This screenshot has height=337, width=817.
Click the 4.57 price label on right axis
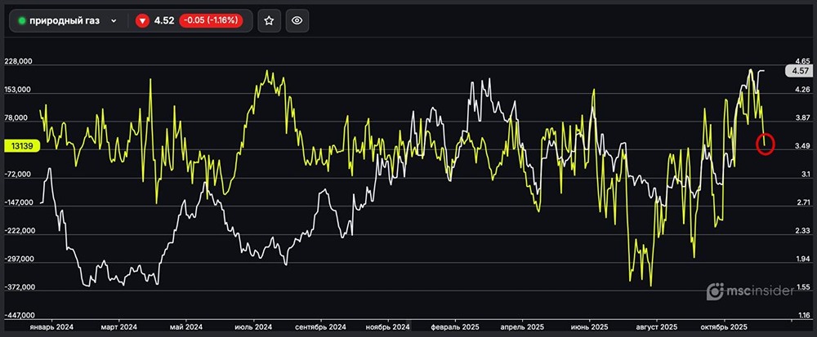click(797, 71)
